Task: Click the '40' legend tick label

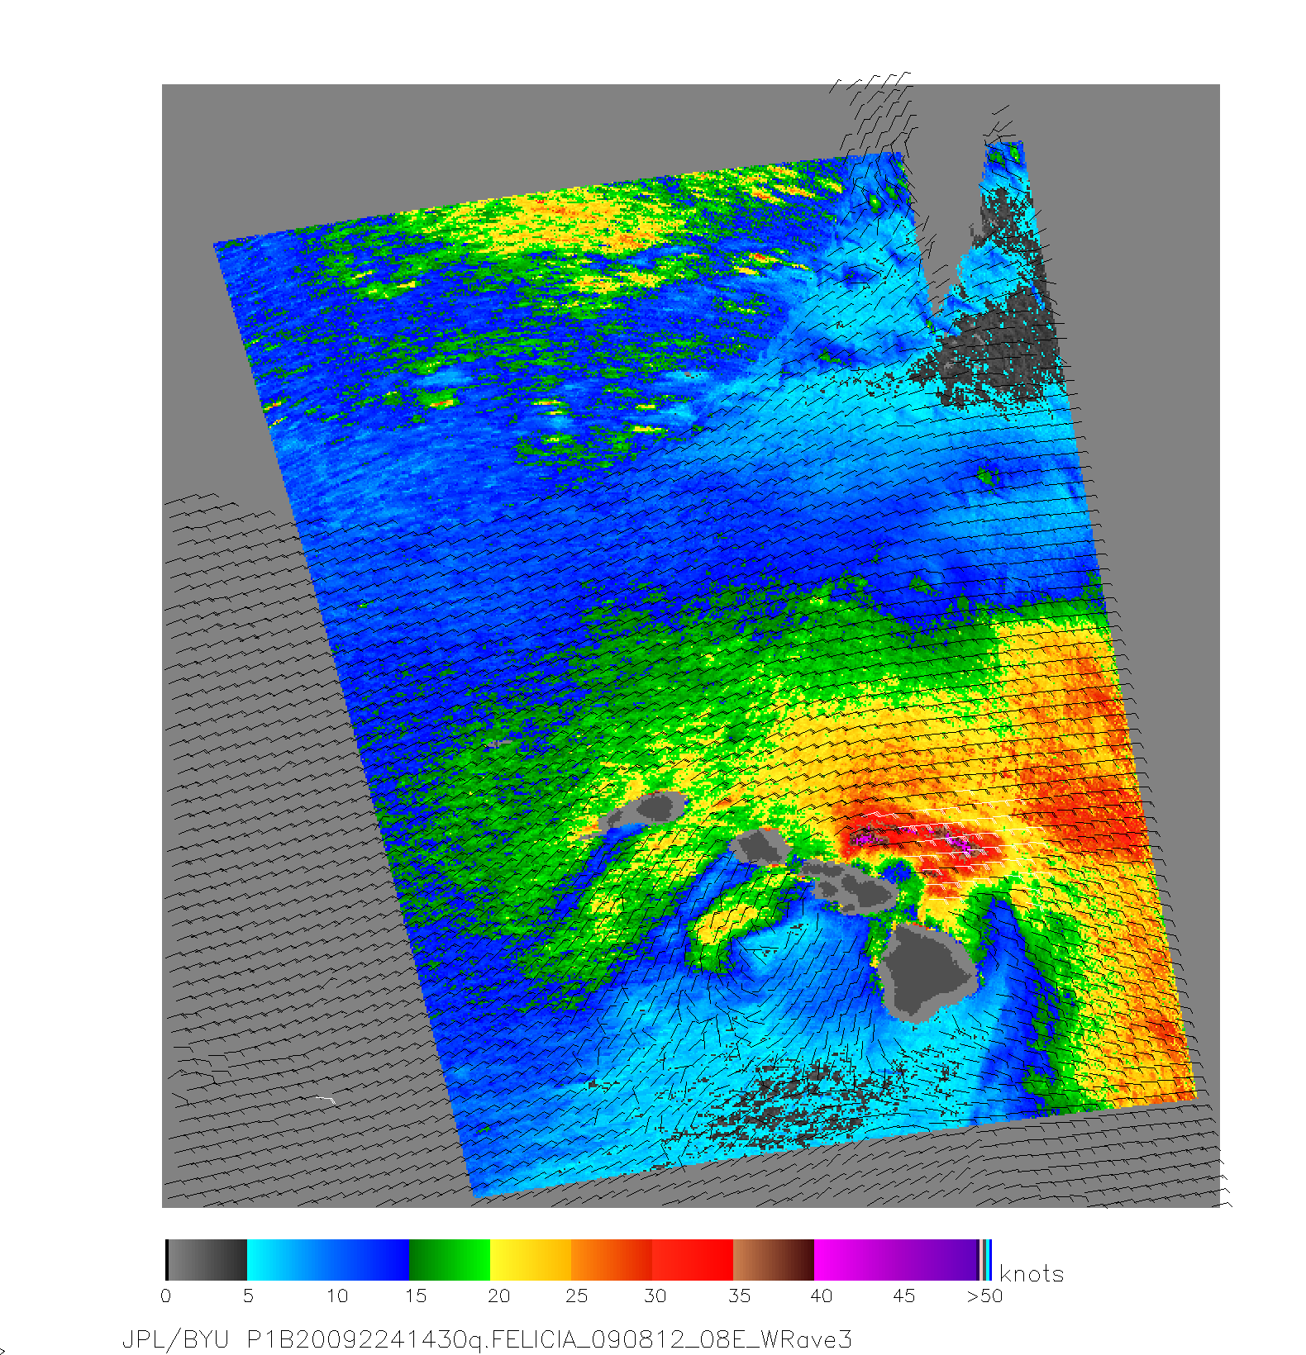Action: tap(822, 1296)
